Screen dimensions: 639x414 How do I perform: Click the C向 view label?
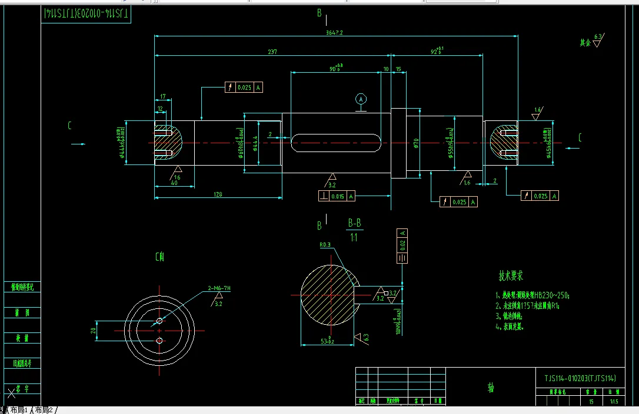[160, 257]
